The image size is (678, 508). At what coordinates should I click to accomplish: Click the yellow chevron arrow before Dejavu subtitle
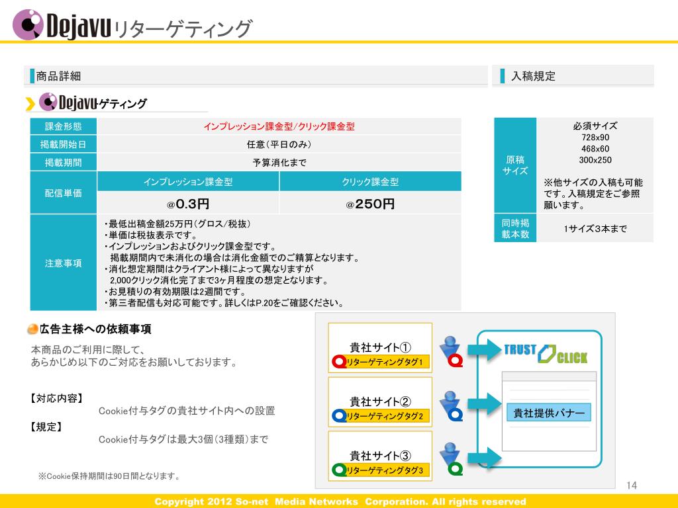[30, 104]
